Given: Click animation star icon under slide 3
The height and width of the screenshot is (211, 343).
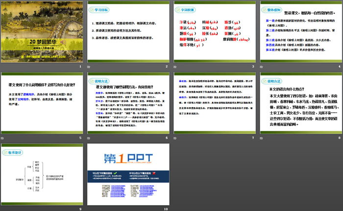Looking at the screenshot, I should click(x=175, y=67).
